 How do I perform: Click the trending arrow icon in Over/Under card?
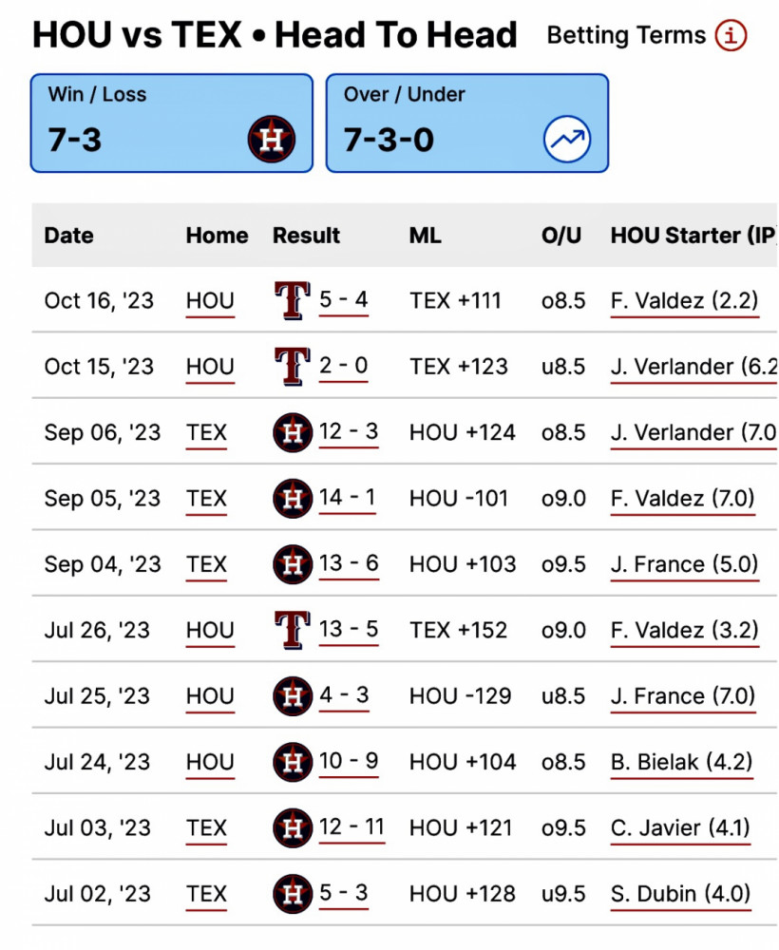(x=567, y=140)
